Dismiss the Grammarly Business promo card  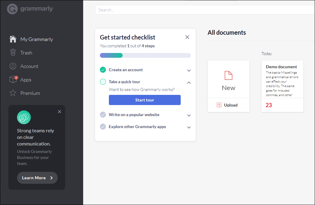pyautogui.click(x=60, y=112)
